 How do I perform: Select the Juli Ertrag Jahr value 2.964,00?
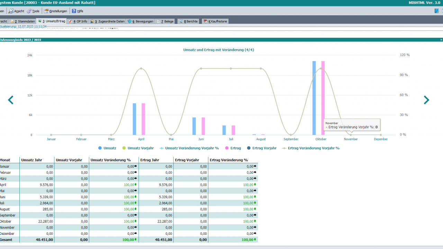(x=165, y=203)
